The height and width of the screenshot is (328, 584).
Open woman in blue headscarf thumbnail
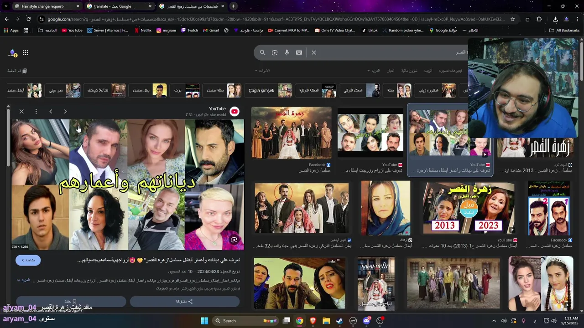click(x=386, y=208)
